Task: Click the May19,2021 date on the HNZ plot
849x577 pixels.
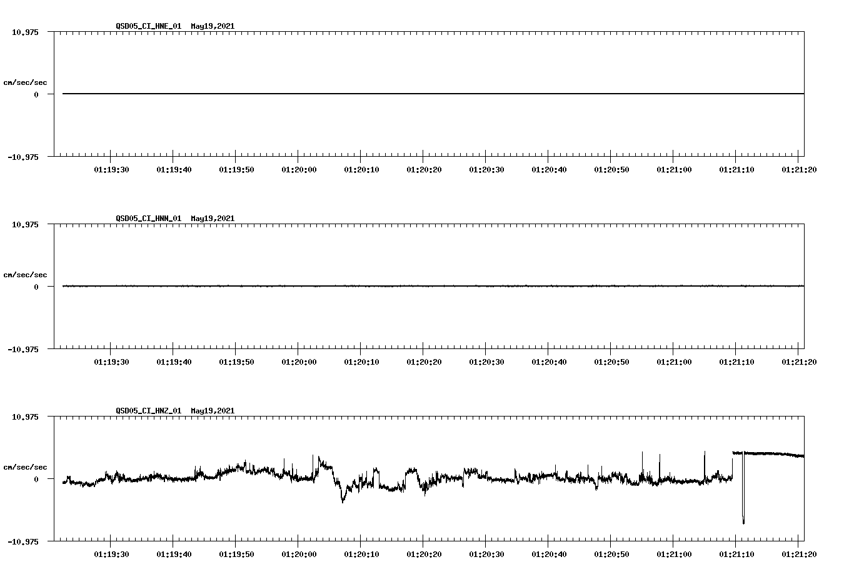Action: tap(212, 411)
